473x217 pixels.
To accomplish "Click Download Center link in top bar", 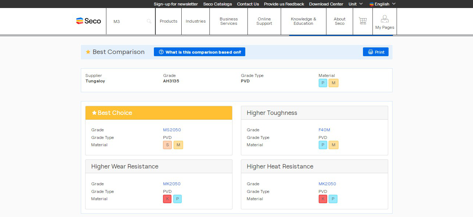I will tap(326, 4).
